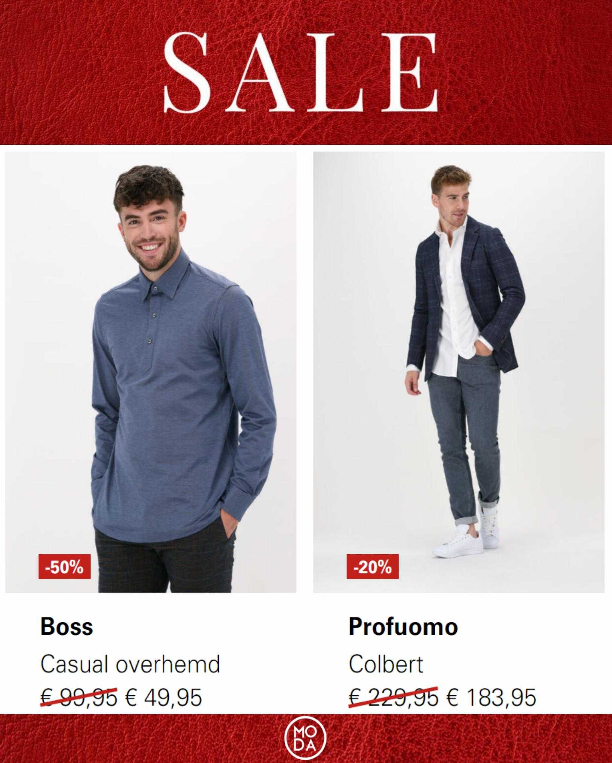Click the sale price € 183,95
Viewport: 612px width, 763px height.
click(x=491, y=698)
